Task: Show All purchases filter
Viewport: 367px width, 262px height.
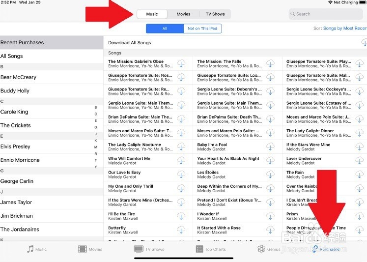Action: (165, 29)
